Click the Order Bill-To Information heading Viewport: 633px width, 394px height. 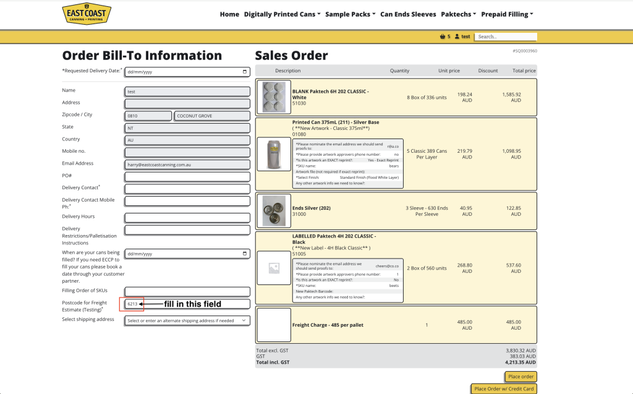[x=142, y=56]
